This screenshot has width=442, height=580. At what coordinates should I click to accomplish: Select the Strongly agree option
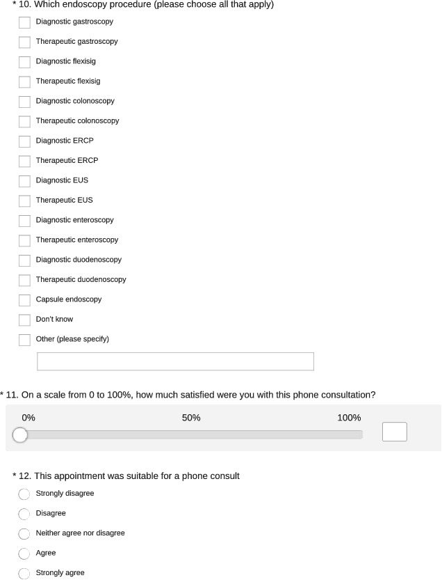tap(24, 573)
